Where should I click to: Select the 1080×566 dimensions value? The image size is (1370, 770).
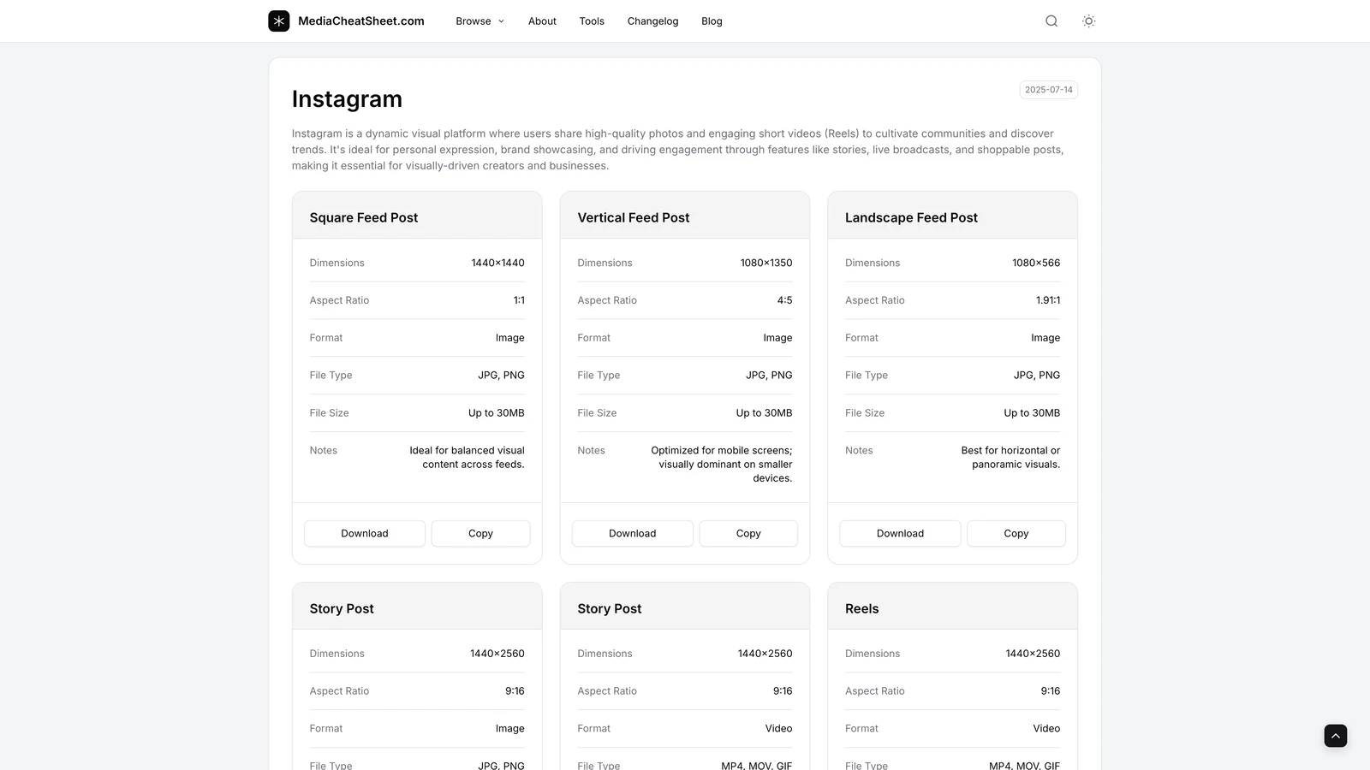(x=1036, y=263)
